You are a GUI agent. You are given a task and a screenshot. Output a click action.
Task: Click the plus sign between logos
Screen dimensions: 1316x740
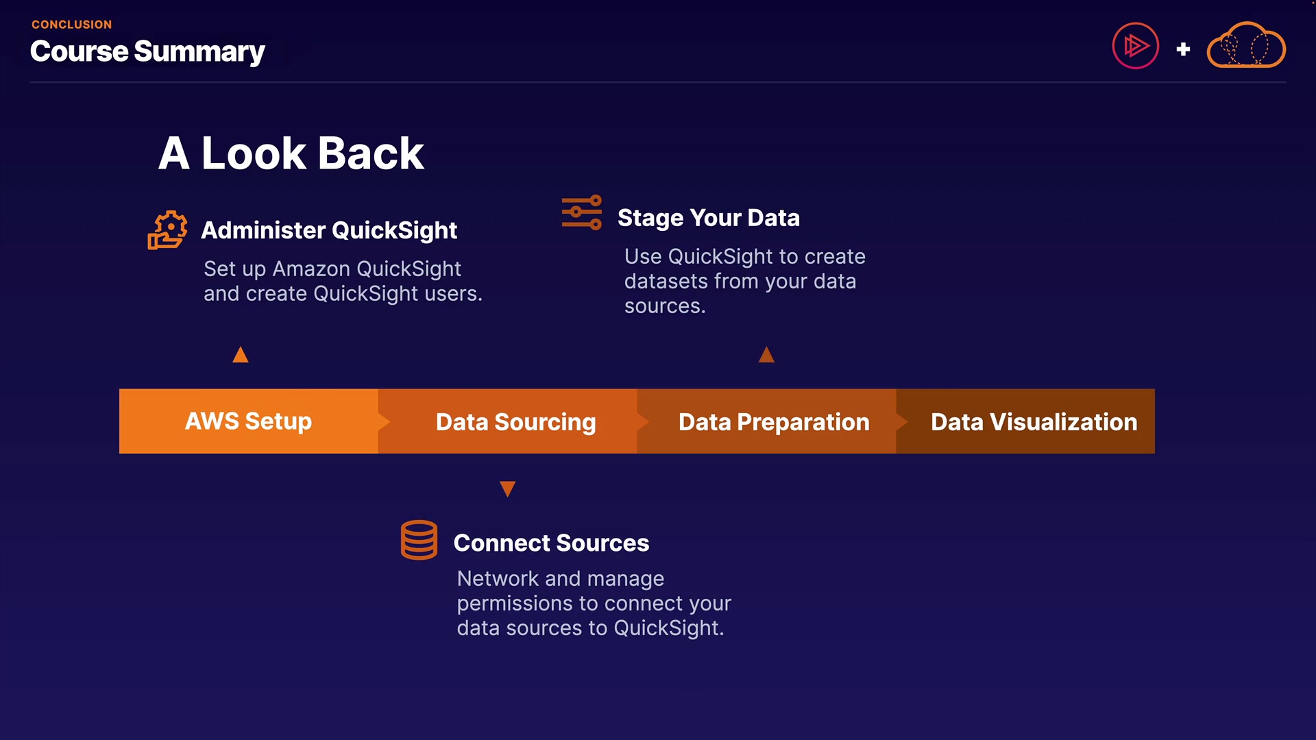(x=1183, y=49)
